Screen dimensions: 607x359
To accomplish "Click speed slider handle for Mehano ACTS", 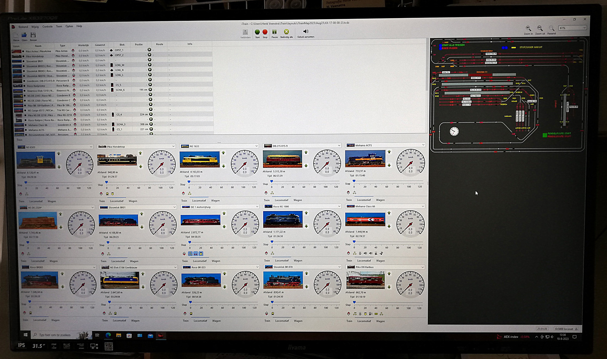I will (354, 181).
